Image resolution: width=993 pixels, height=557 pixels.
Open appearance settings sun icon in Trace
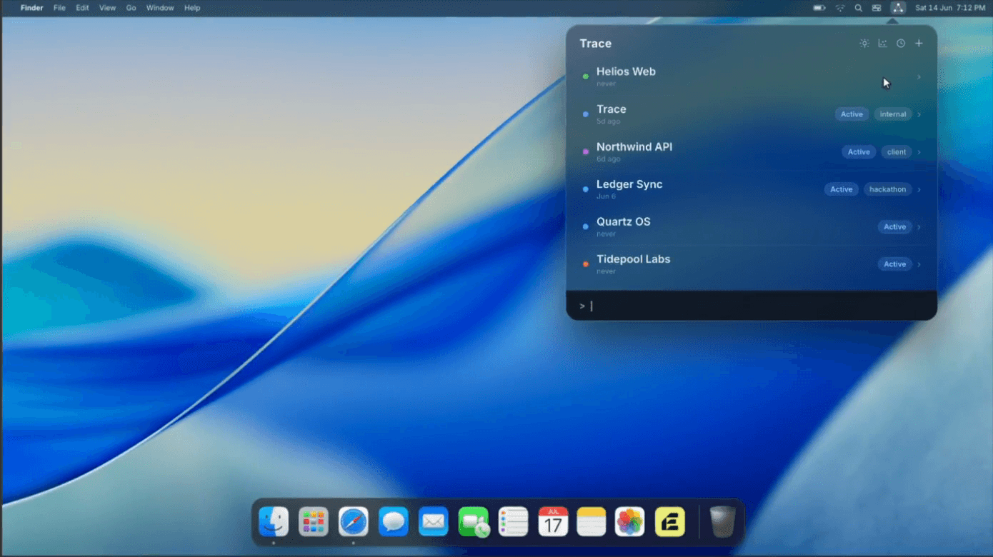click(x=864, y=44)
